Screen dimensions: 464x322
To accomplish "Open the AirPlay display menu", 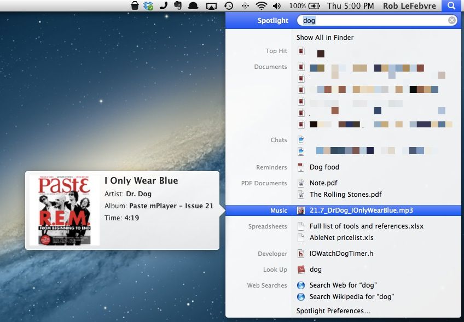I will point(211,6).
